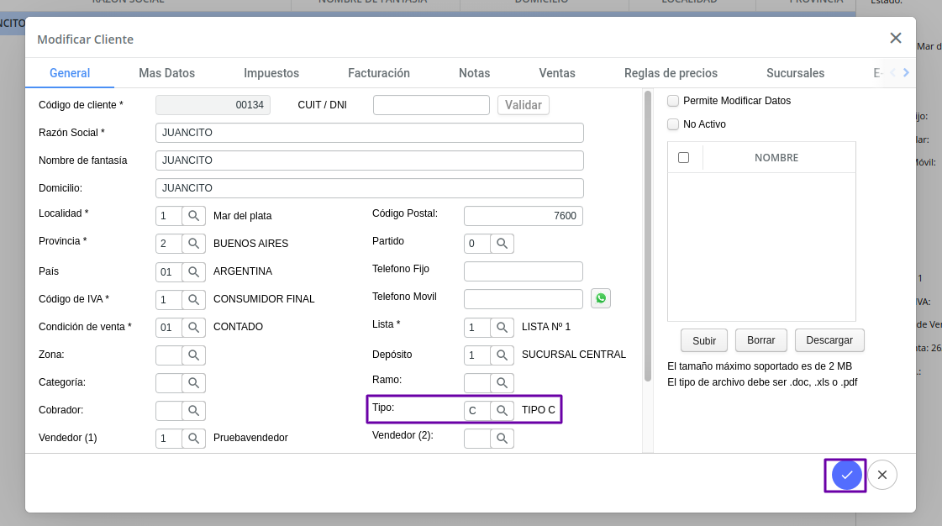The image size is (942, 526).
Task: Click the Código de cliente field
Action: click(x=213, y=105)
